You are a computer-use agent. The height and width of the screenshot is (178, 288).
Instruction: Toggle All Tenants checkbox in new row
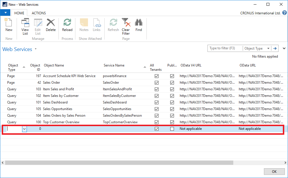(x=156, y=129)
